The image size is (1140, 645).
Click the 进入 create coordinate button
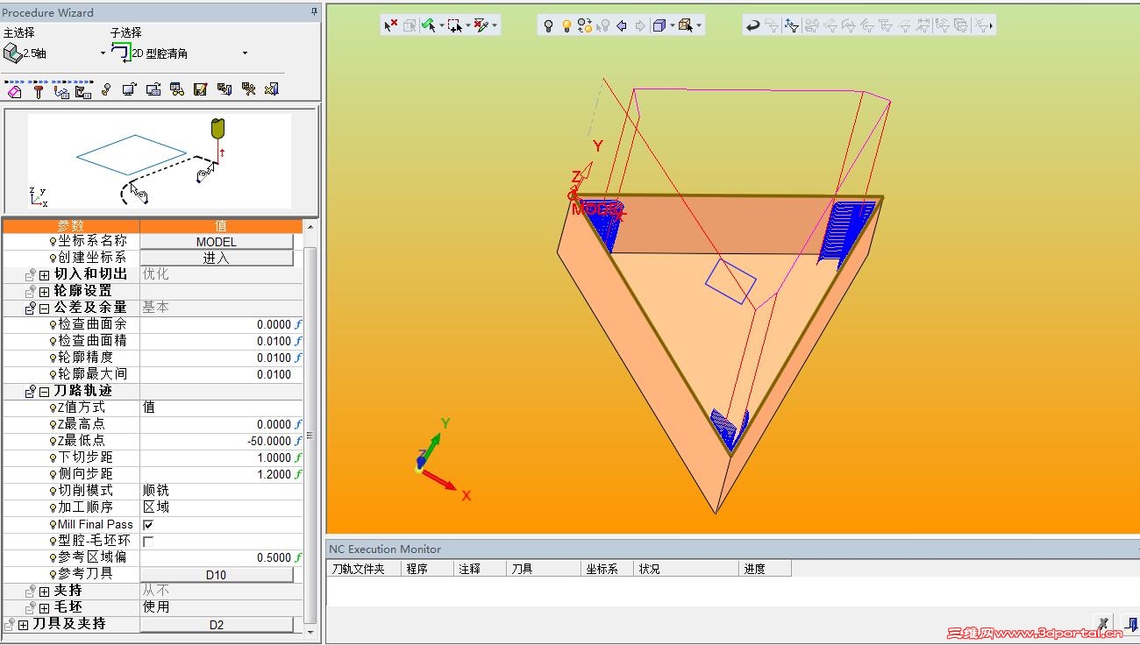[217, 259]
